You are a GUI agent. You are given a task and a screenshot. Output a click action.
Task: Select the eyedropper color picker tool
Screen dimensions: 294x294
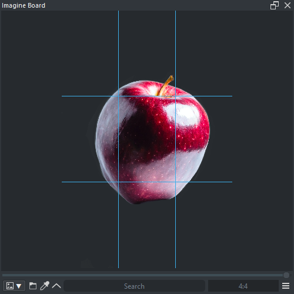[45, 286]
